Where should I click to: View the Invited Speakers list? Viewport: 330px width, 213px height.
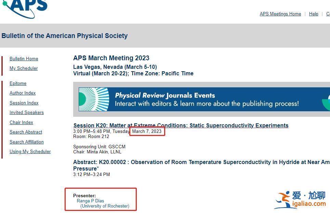click(x=27, y=113)
